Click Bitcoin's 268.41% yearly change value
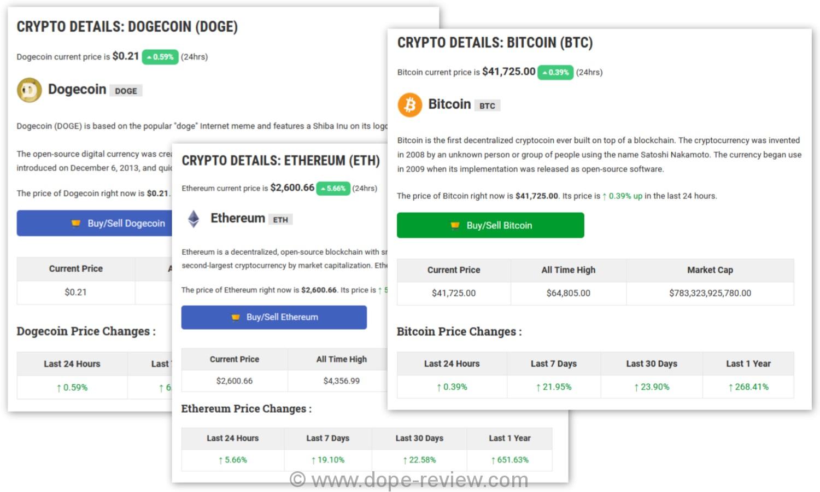Screen dimensions: 820x492 [x=748, y=387]
